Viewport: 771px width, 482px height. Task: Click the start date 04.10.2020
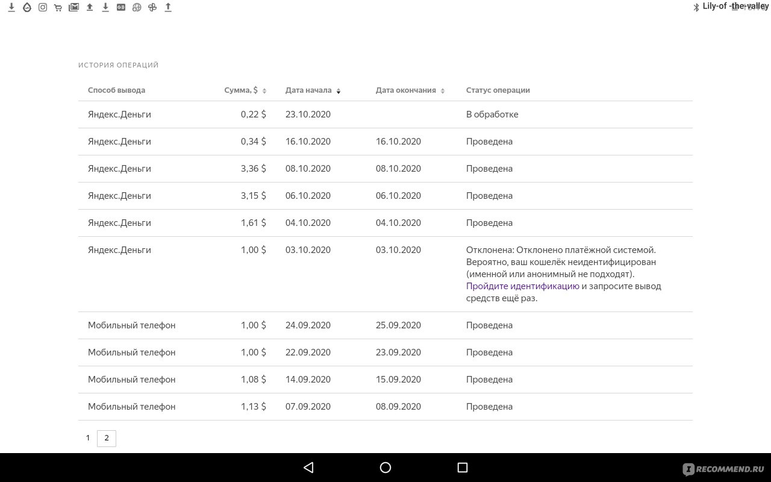click(308, 223)
